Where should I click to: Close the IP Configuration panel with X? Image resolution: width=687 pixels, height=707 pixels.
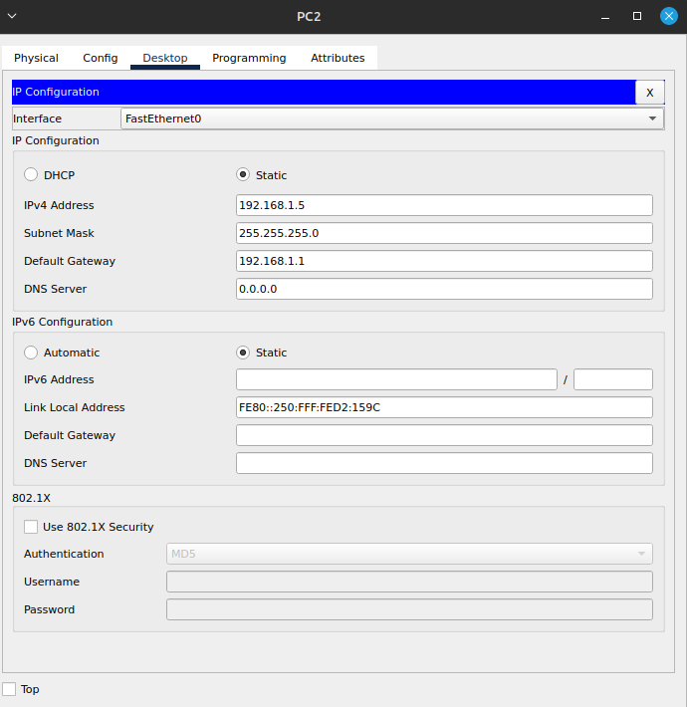649,93
